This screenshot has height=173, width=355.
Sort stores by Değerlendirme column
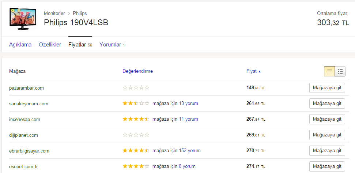137,71
